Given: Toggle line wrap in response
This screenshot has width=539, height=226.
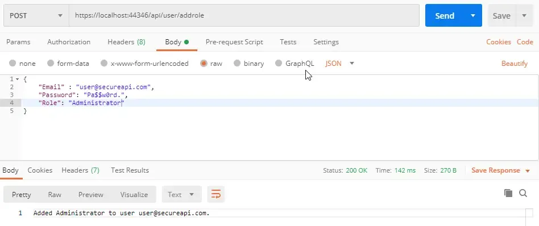Looking at the screenshot, I should [216, 194].
